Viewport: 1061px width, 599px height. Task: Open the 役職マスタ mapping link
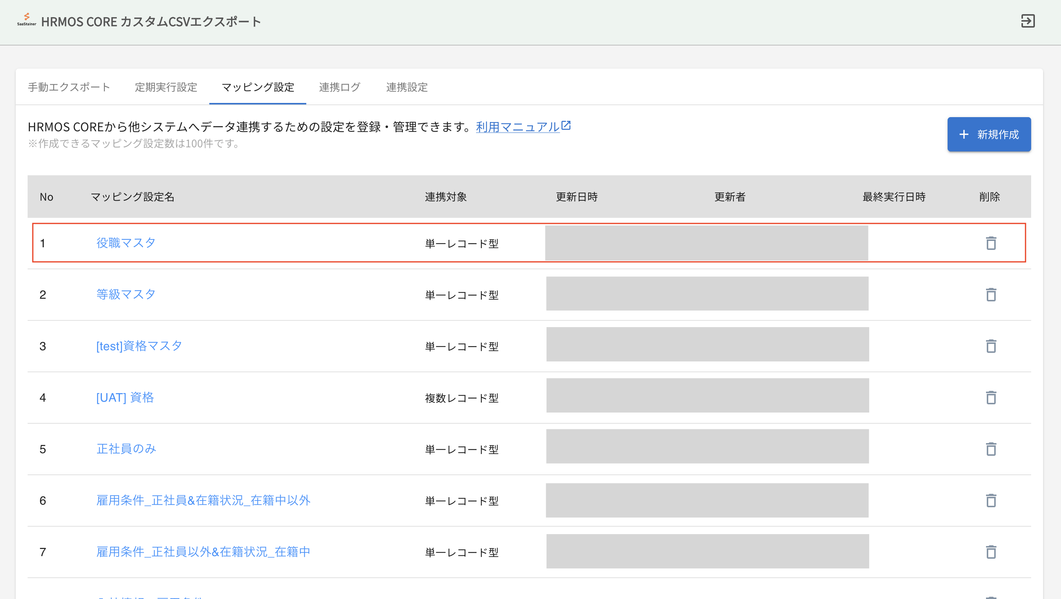tap(126, 243)
